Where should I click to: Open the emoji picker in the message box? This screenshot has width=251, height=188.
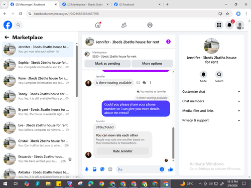pyautogui.click(x=162, y=169)
